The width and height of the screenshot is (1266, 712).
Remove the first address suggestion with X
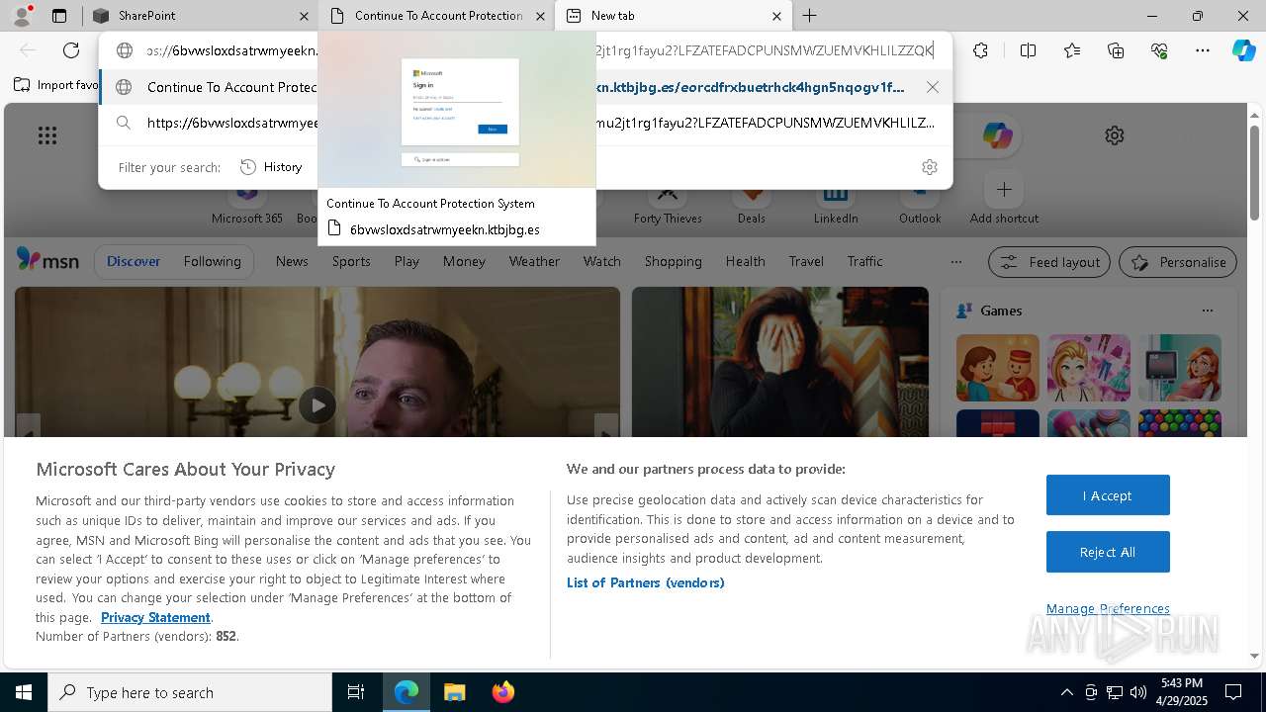click(933, 87)
